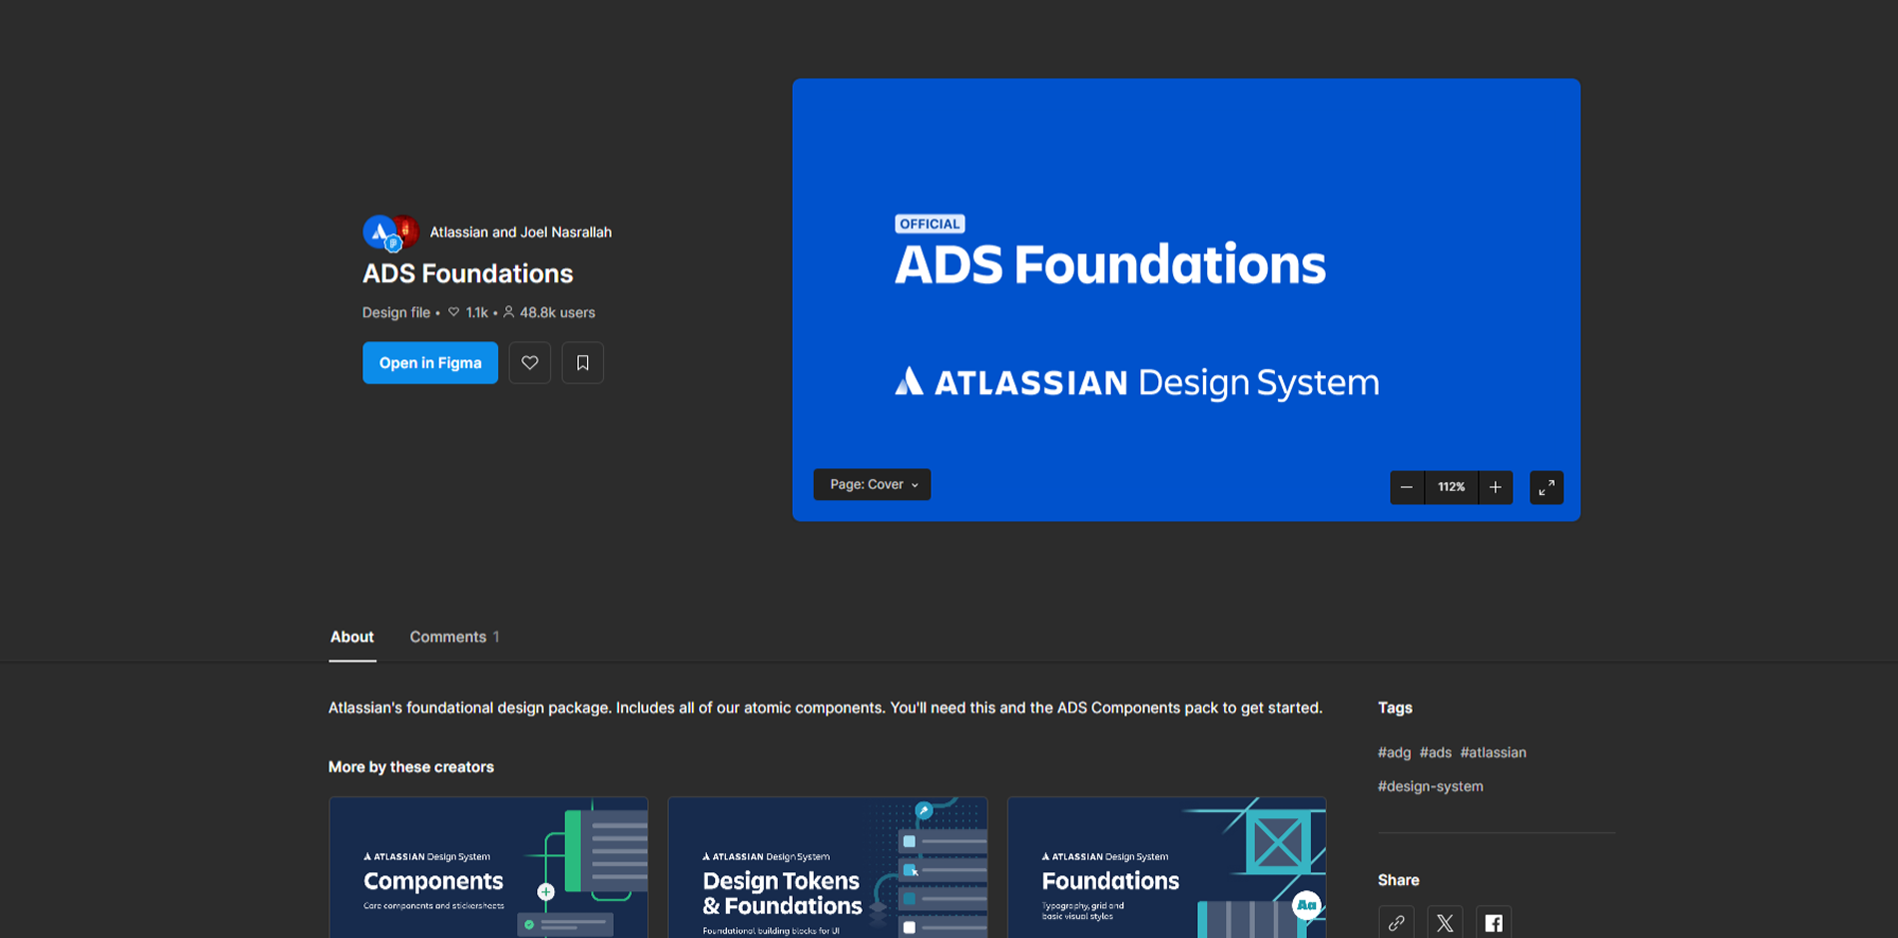Like the ADS Foundations file with heart icon
The image size is (1898, 938).
point(529,363)
